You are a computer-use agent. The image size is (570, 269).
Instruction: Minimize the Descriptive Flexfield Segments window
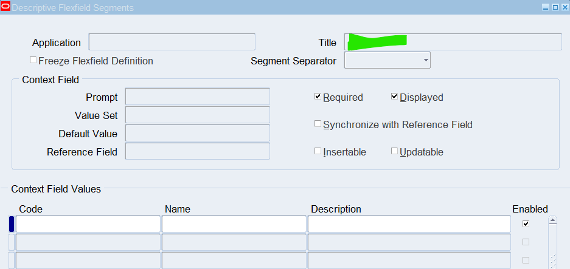(546, 7)
